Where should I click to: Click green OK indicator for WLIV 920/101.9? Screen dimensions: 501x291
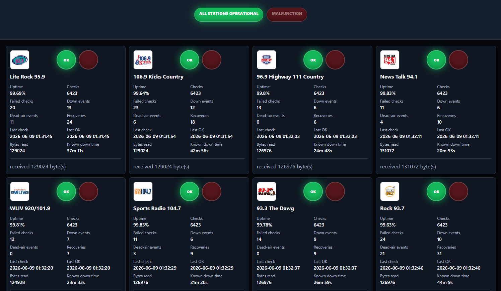pos(66,191)
